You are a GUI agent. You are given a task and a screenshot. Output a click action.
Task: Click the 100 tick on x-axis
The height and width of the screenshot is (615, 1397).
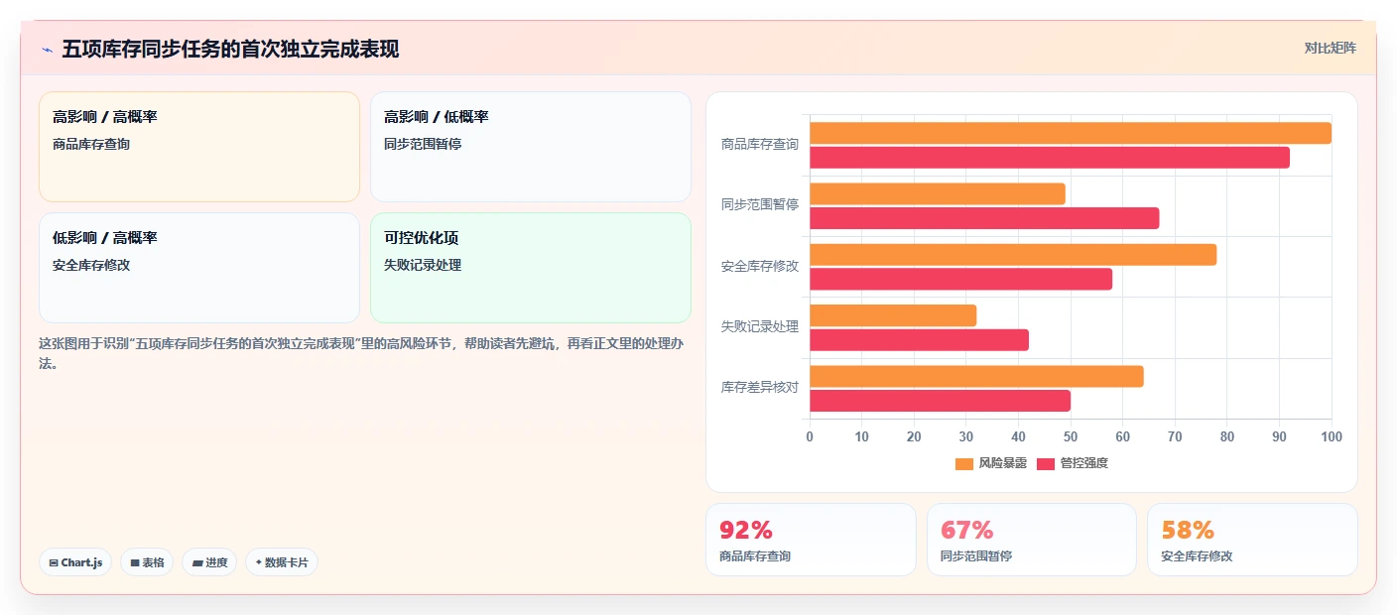pyautogui.click(x=1332, y=436)
